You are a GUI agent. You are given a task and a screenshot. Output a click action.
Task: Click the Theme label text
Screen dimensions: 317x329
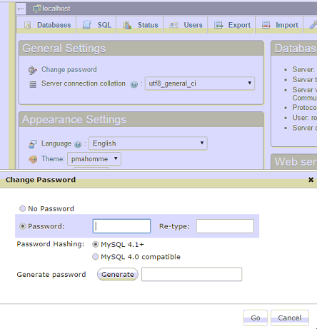[x=53, y=159]
